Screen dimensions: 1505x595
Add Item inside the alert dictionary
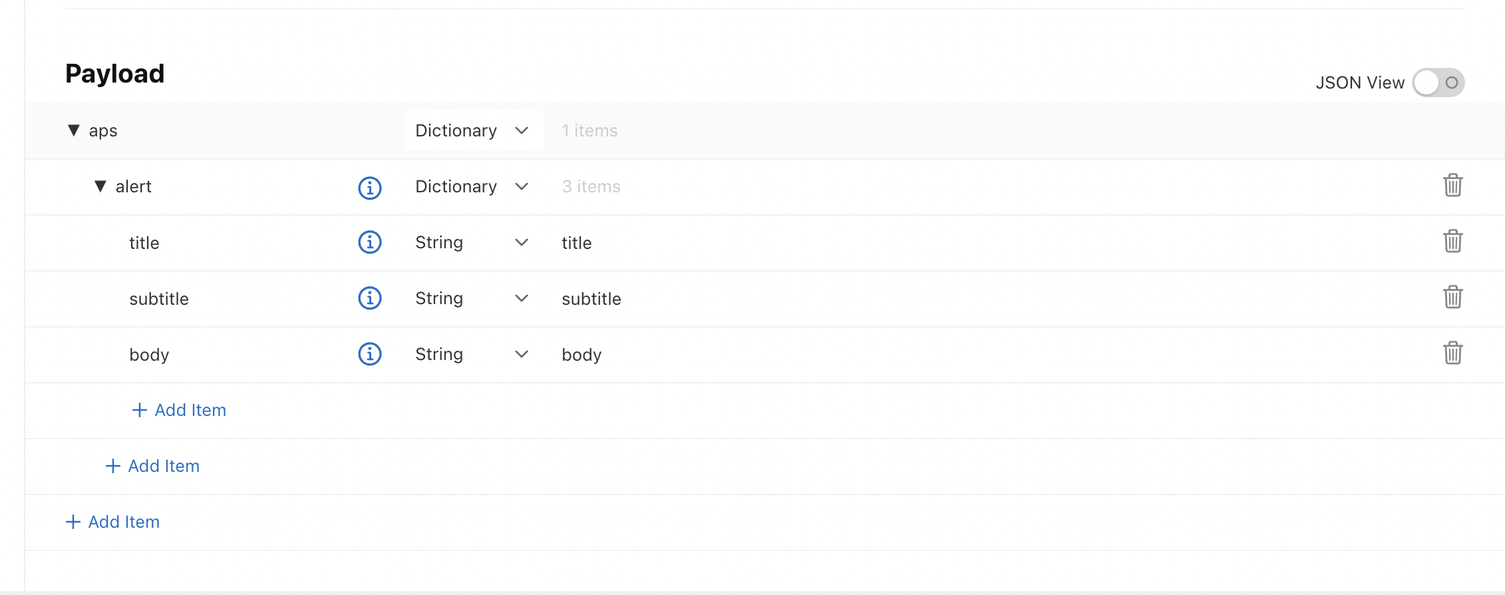179,410
